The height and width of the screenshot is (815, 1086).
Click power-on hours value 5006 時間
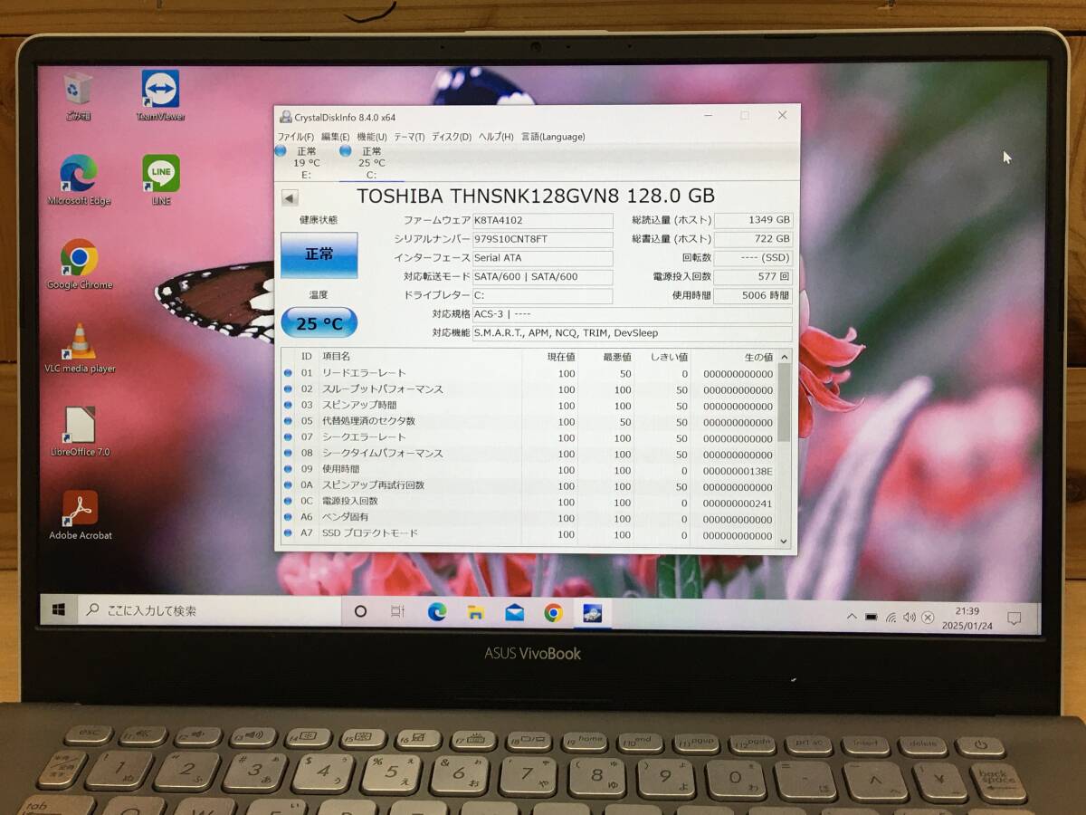(x=753, y=295)
